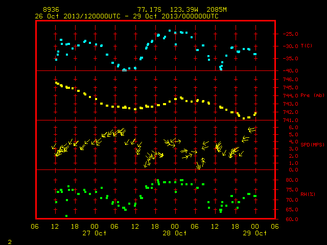Click the 123.39W longitude text
Viewport: 327px width, 245px height.
(184, 10)
